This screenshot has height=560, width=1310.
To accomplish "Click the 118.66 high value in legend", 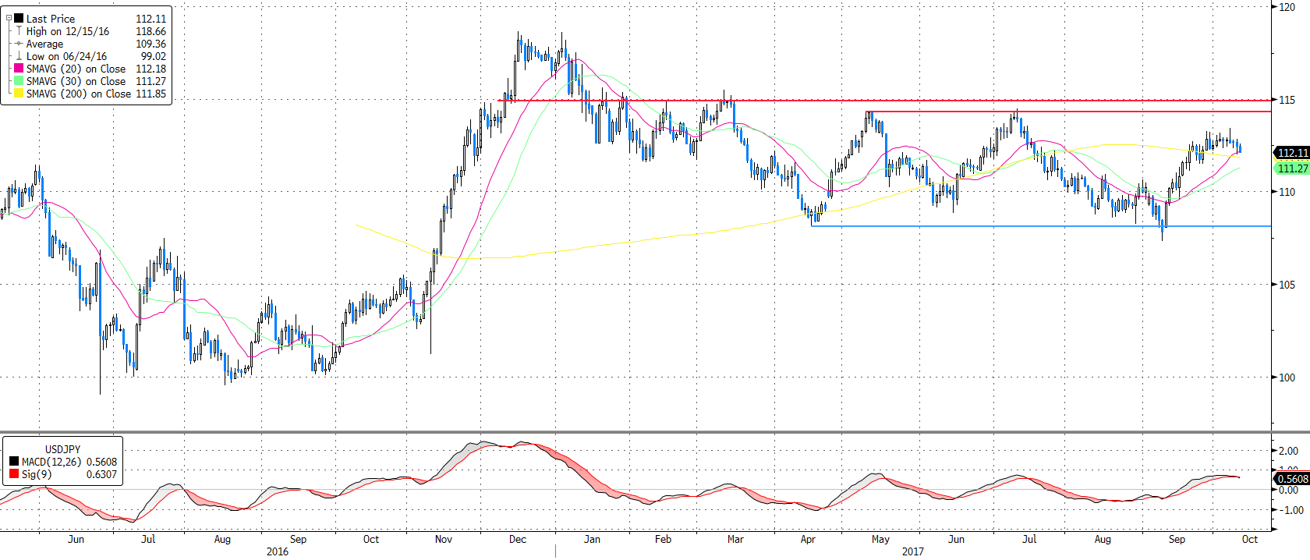I will pyautogui.click(x=151, y=31).
